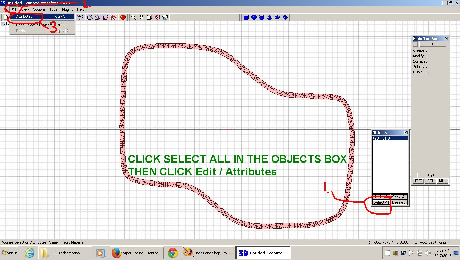Viewport: 460px width, 260px height.
Task: Select the Zoom magnifier tool
Action: coord(134,17)
